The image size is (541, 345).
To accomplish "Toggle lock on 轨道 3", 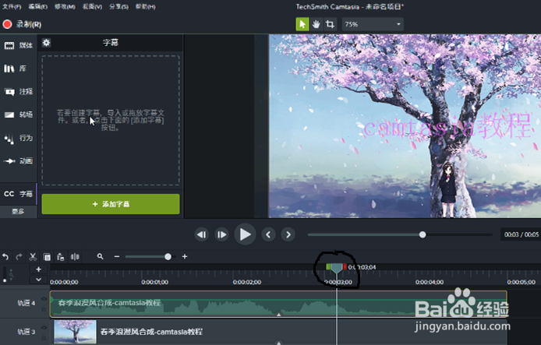I will 44,337.
